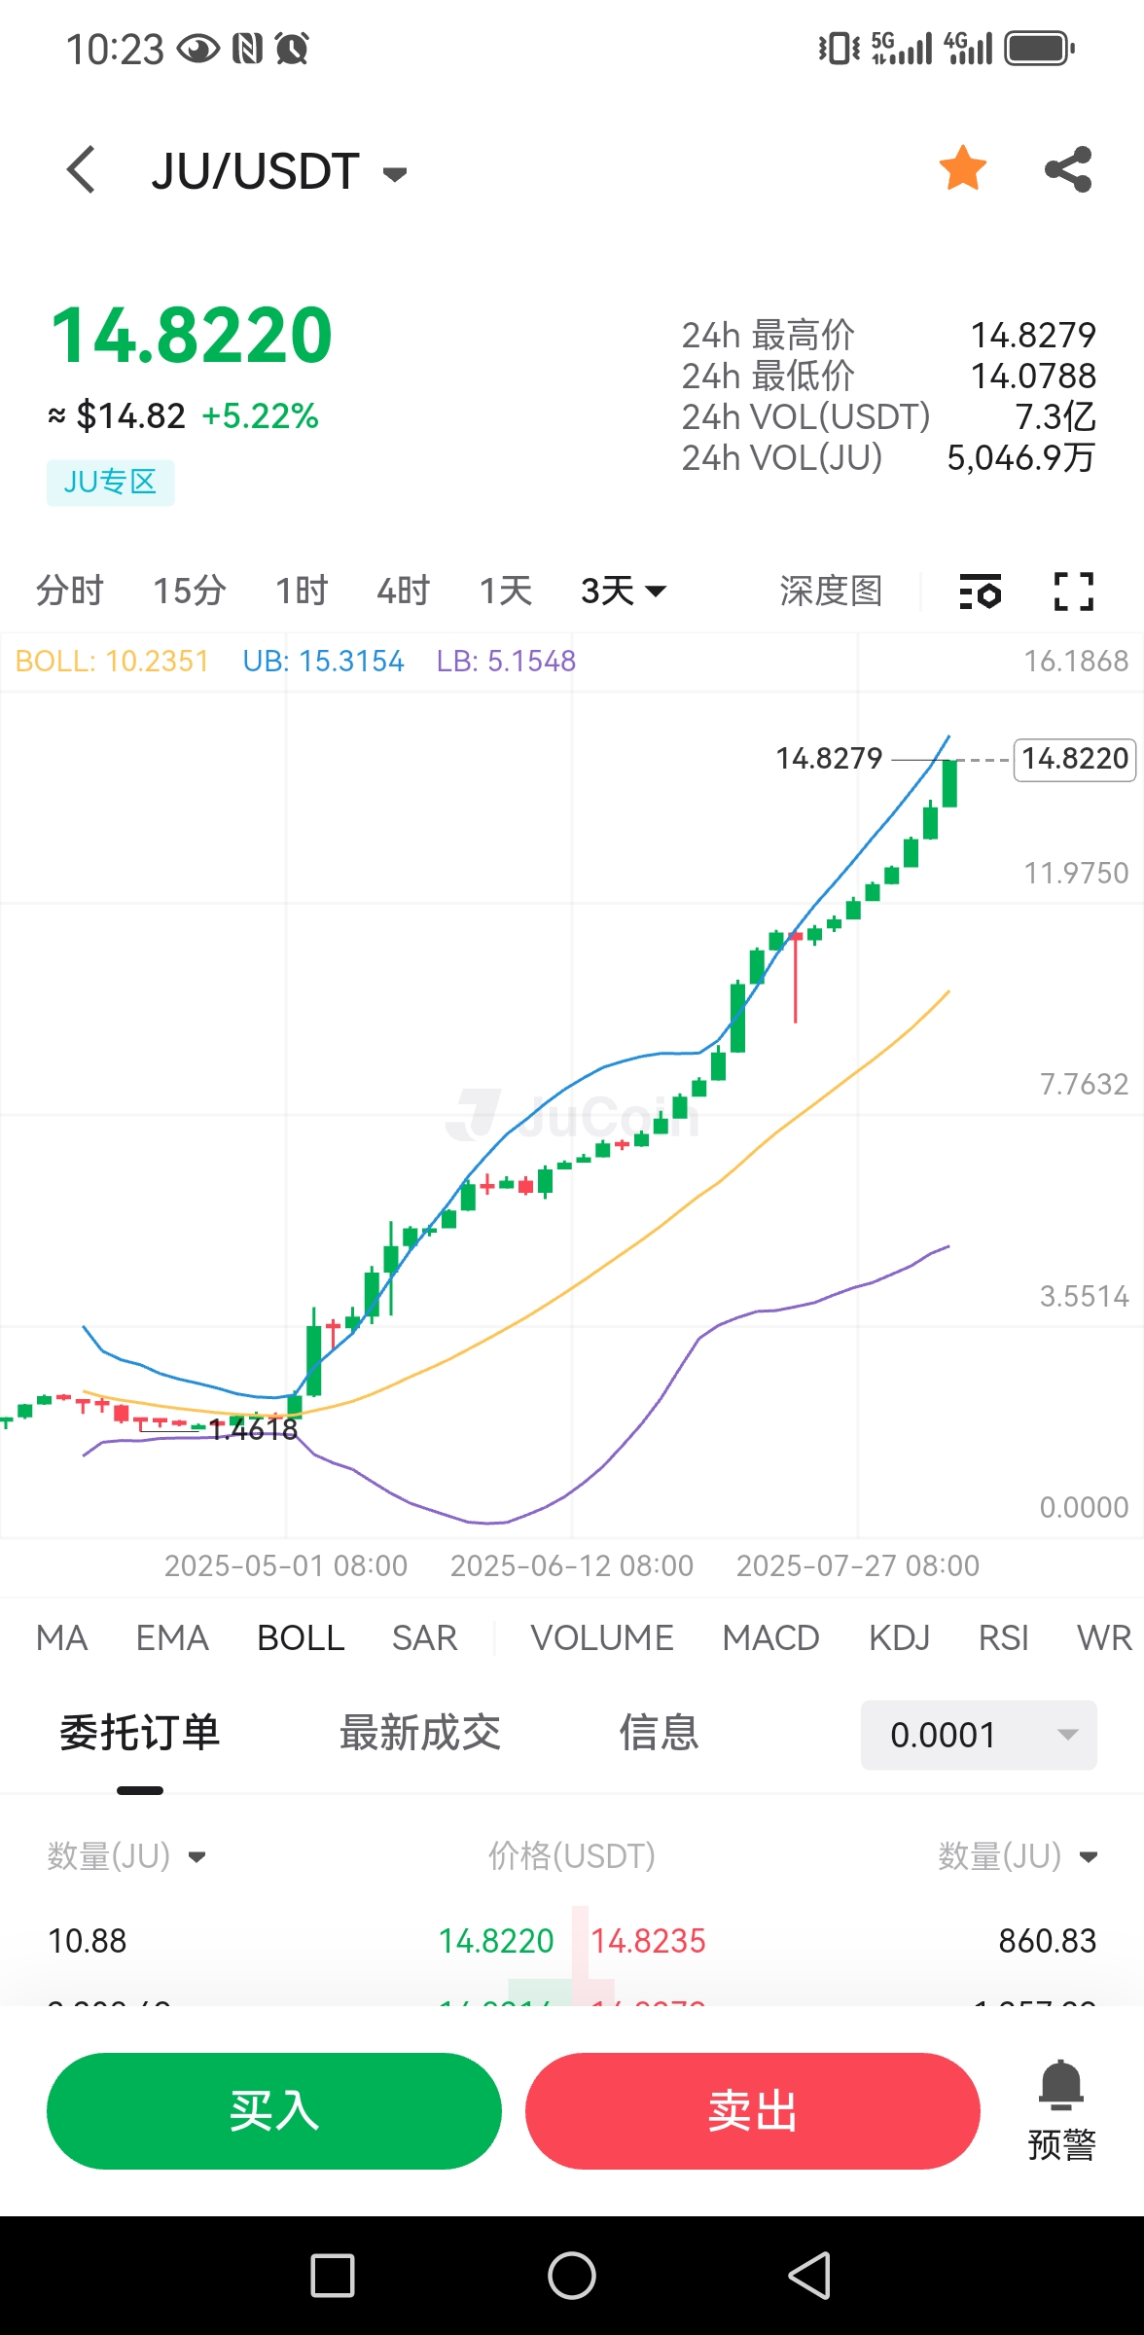Enable the RSI sub-indicator
Screen dimensions: 1144x2335
[1003, 1638]
